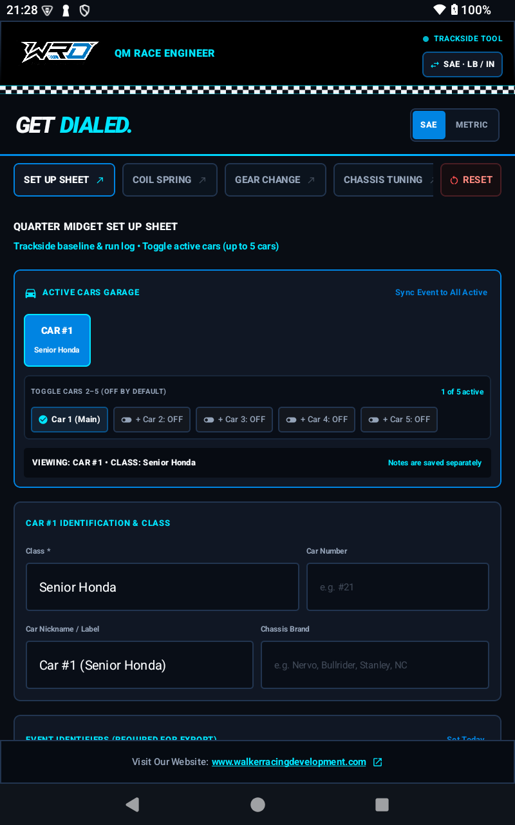Click the arrow icon on the Coil Spring tab
Image resolution: width=515 pixels, height=825 pixels.
coord(202,180)
